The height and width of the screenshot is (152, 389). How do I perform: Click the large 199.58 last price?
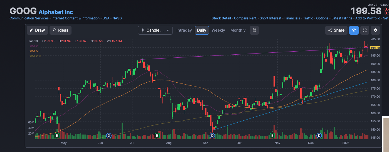pyautogui.click(x=366, y=11)
